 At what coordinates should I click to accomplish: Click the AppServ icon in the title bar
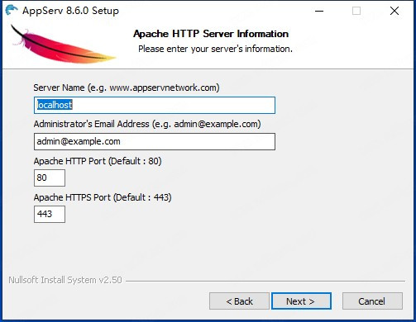[12, 11]
